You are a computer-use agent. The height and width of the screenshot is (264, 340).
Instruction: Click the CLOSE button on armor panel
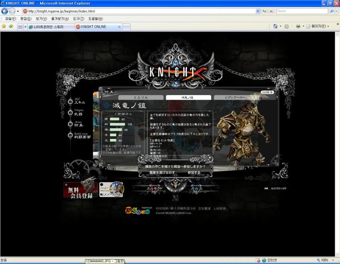[x=267, y=92]
